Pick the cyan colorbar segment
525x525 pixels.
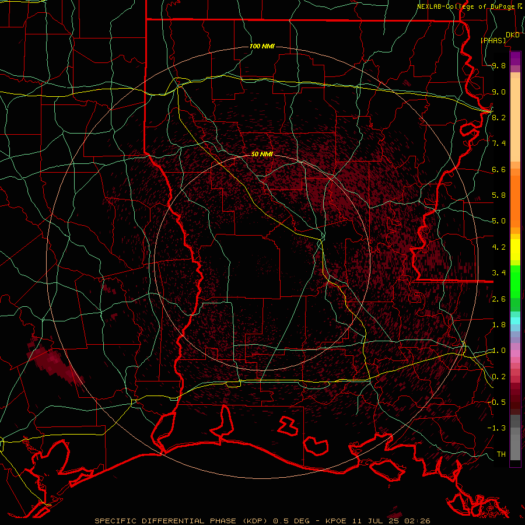click(515, 321)
